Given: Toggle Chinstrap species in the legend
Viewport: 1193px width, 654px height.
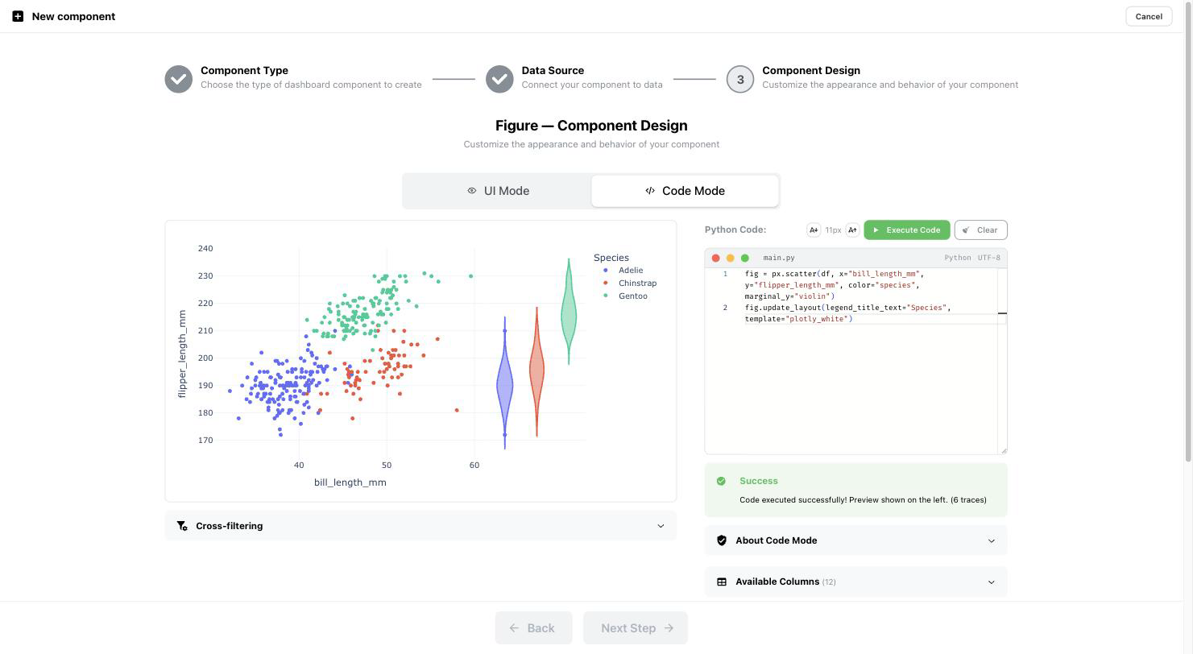Looking at the screenshot, I should tap(630, 284).
